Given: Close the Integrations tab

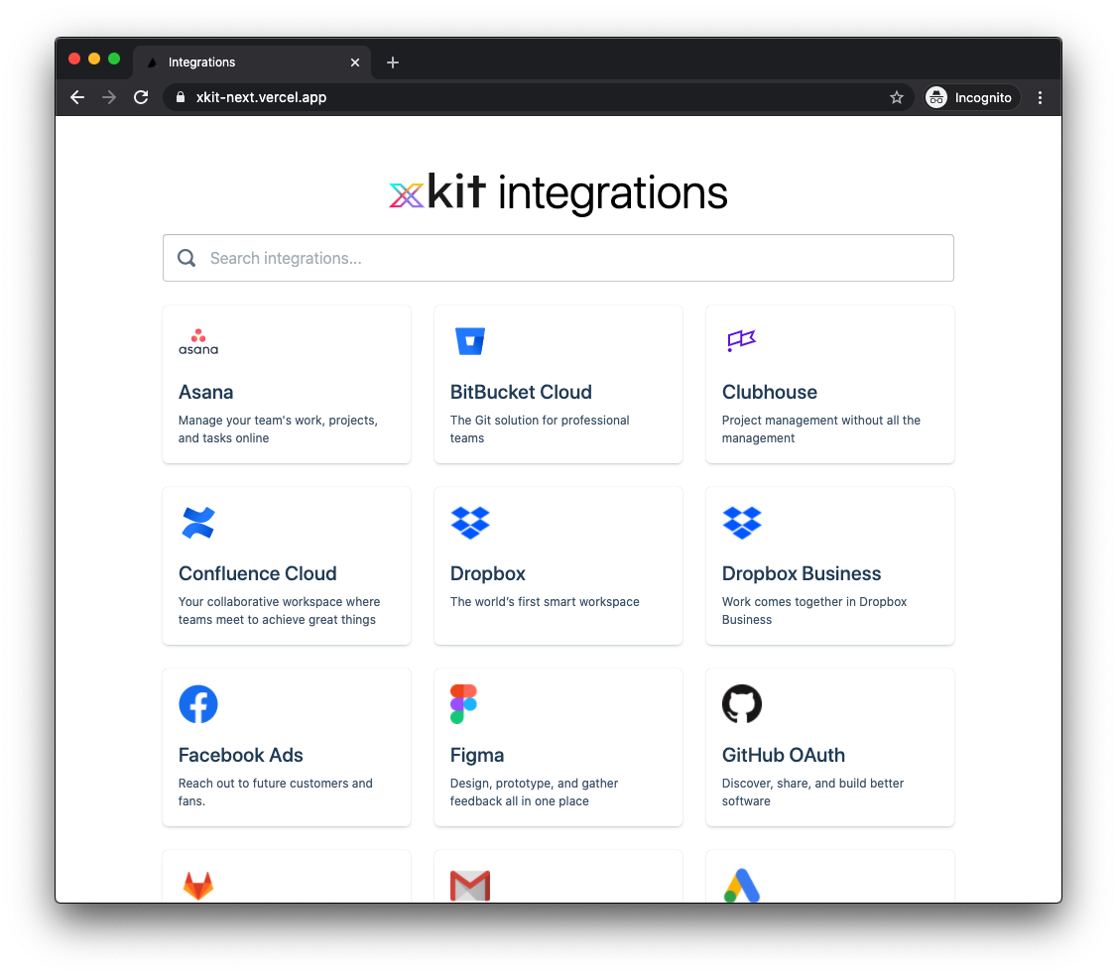Looking at the screenshot, I should click(x=355, y=62).
